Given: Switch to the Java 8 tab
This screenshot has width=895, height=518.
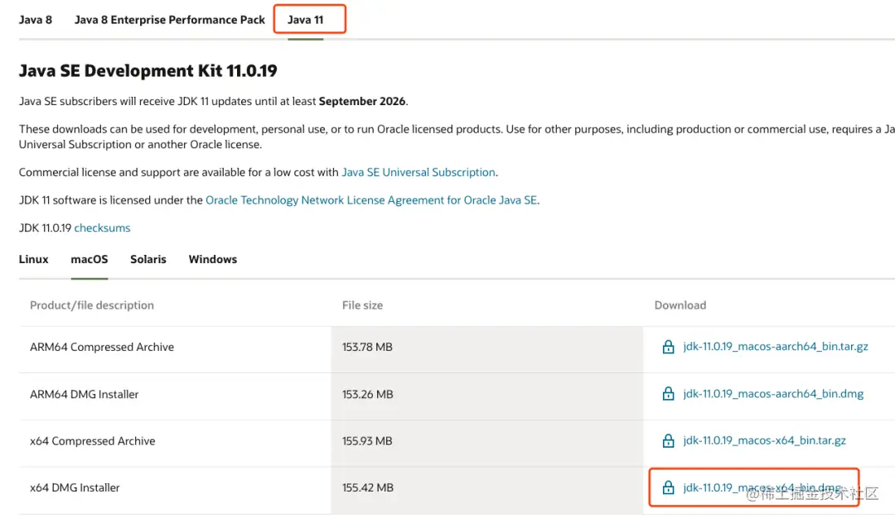Looking at the screenshot, I should click(x=36, y=20).
